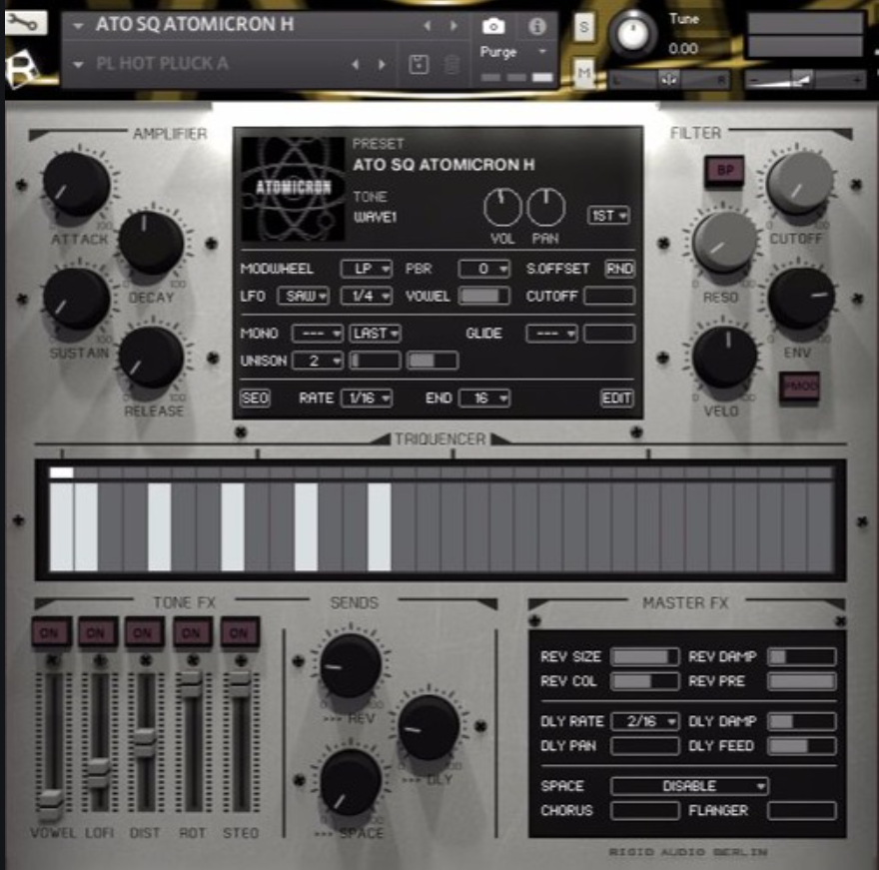Click the save preset disk icon
Viewport: 879px width, 870px height.
coord(419,65)
